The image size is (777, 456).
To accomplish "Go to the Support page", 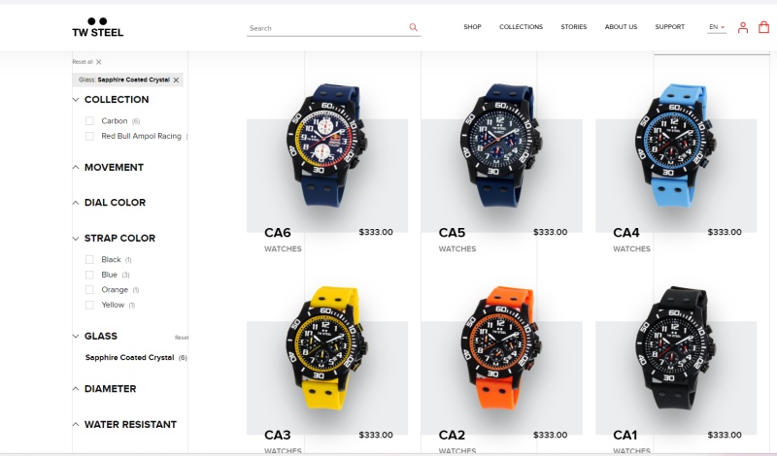I will click(x=669, y=27).
